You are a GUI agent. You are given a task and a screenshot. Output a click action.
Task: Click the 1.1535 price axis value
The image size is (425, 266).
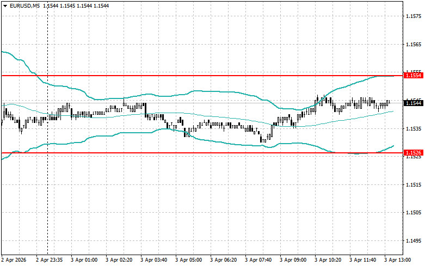pyautogui.click(x=414, y=129)
